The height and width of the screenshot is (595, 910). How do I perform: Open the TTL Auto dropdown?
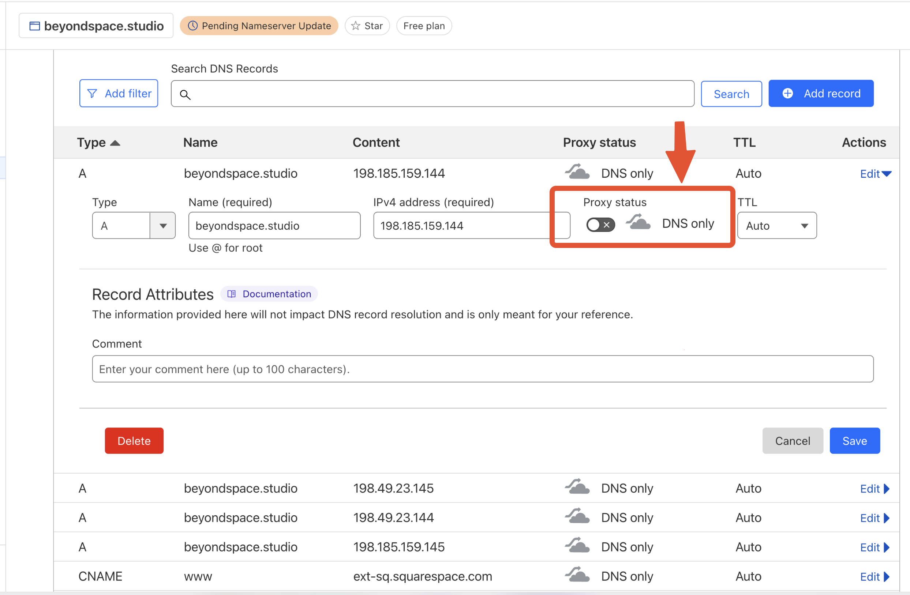776,226
